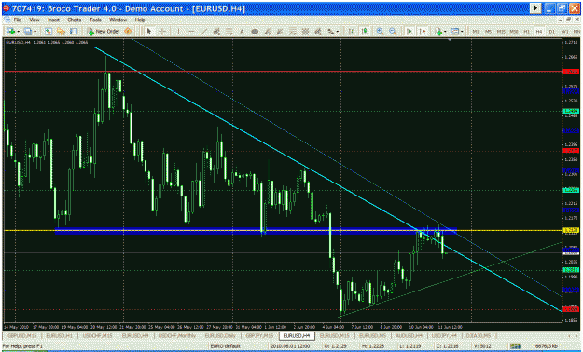Minimize the inner chart window

(562, 20)
